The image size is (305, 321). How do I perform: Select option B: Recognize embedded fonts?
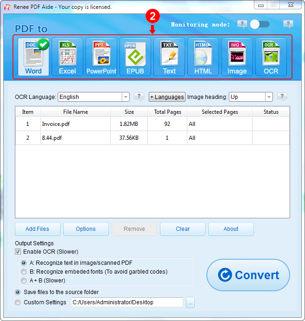click(24, 272)
